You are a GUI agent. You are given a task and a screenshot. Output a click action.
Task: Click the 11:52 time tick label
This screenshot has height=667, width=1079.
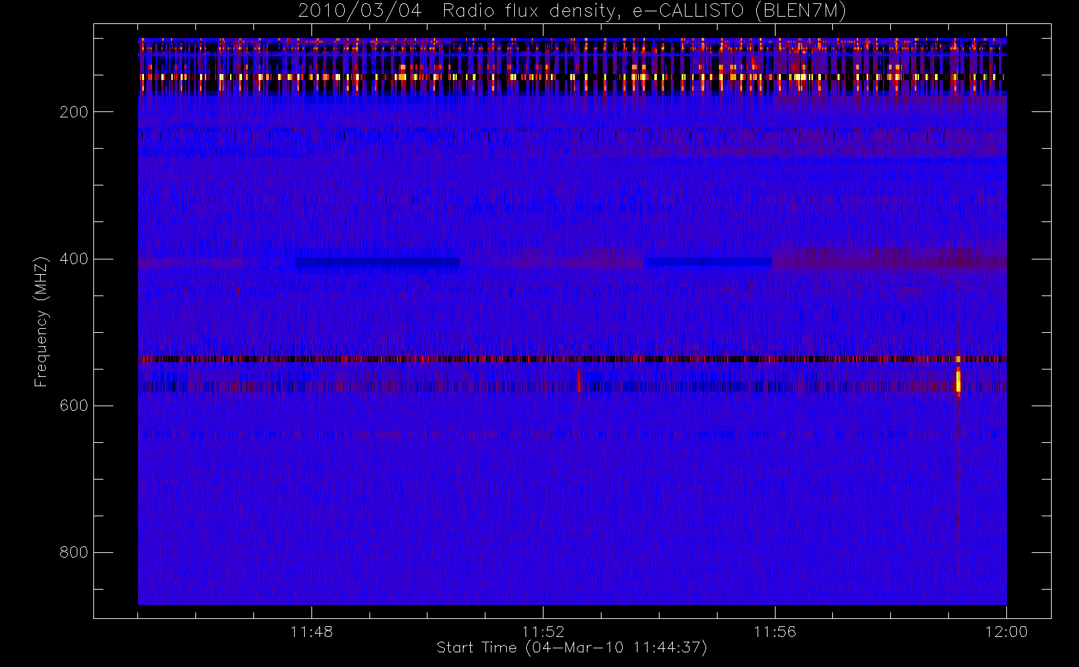click(x=543, y=632)
